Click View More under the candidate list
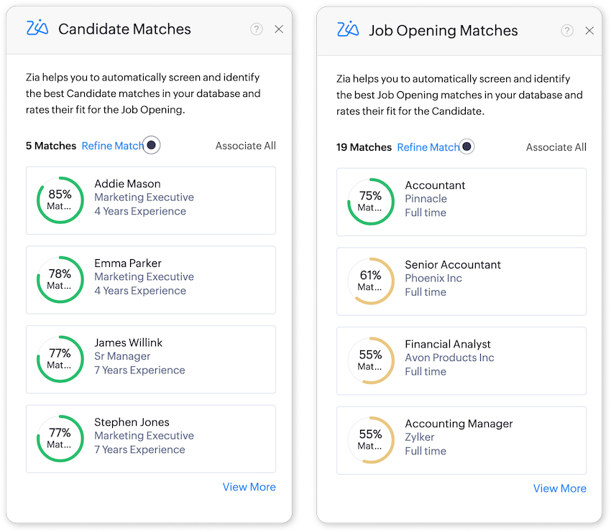This screenshot has width=611, height=532. (x=249, y=487)
